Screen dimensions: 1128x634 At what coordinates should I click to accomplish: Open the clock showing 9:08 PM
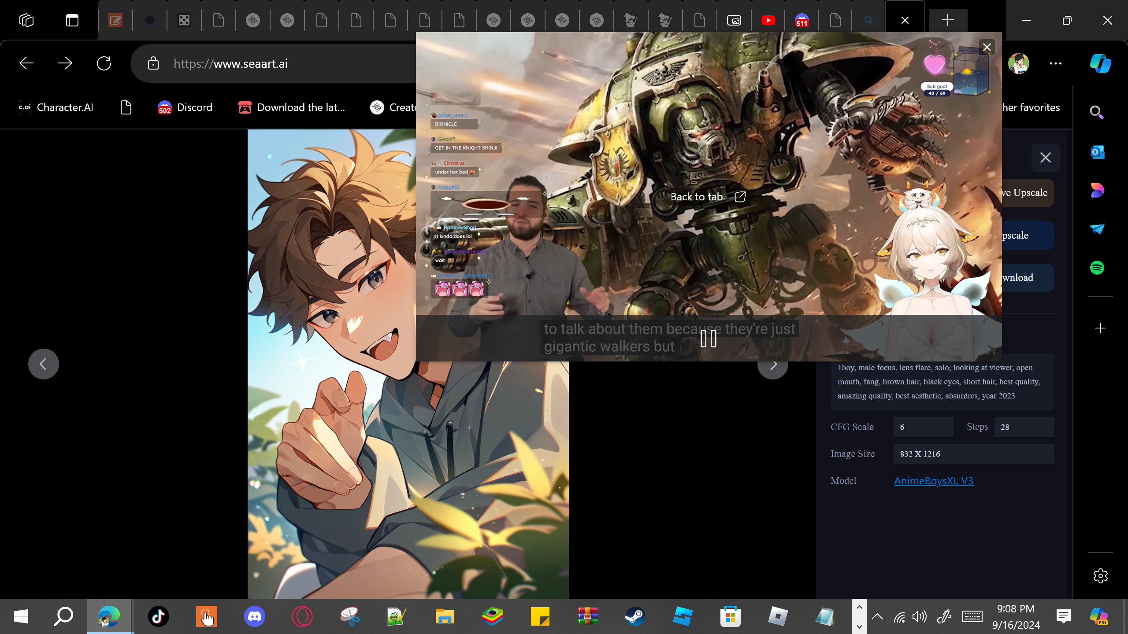[1016, 616]
